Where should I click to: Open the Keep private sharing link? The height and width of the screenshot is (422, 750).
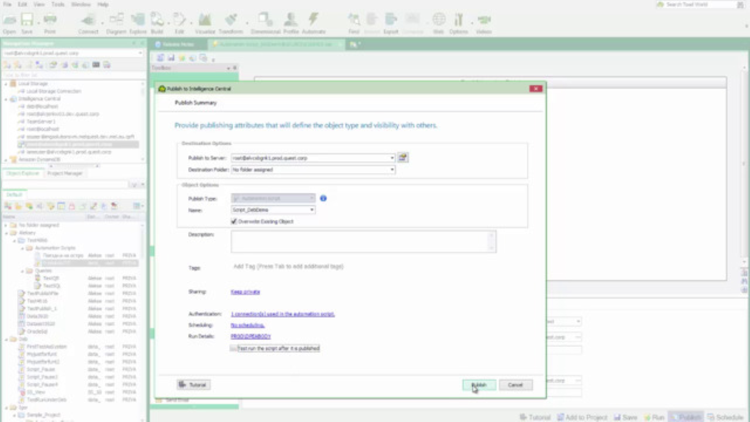[x=245, y=291]
